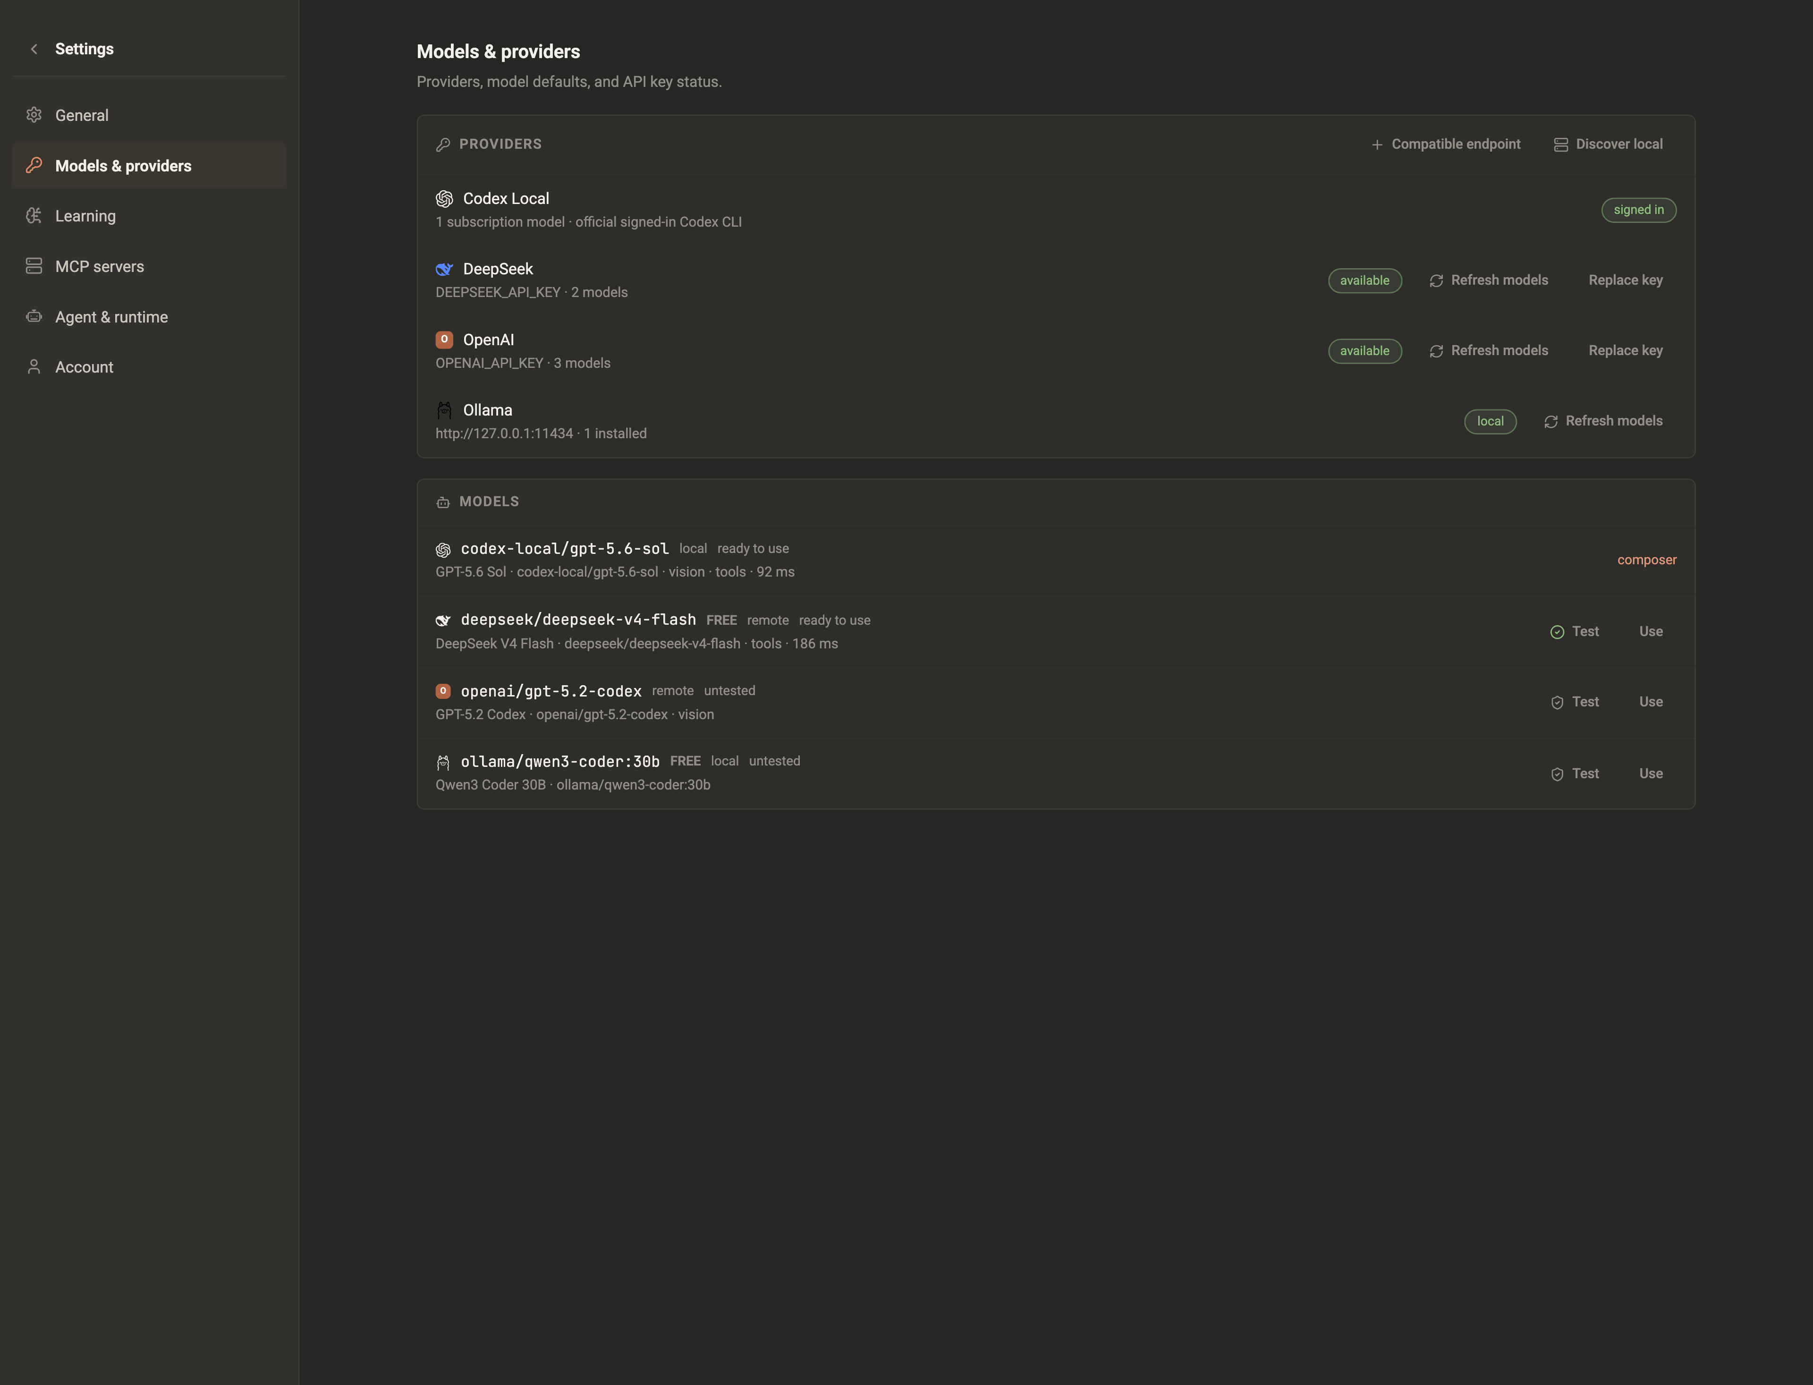Click the local badge in Ollama row
The image size is (1813, 1385).
pos(1490,421)
